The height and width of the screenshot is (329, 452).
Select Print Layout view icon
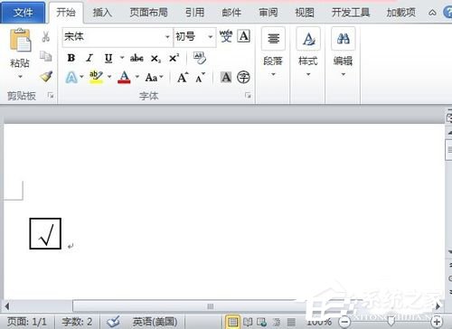[x=232, y=322]
